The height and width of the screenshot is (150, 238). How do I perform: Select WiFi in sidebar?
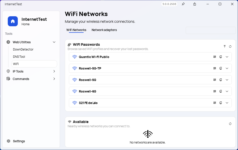tap(34, 64)
